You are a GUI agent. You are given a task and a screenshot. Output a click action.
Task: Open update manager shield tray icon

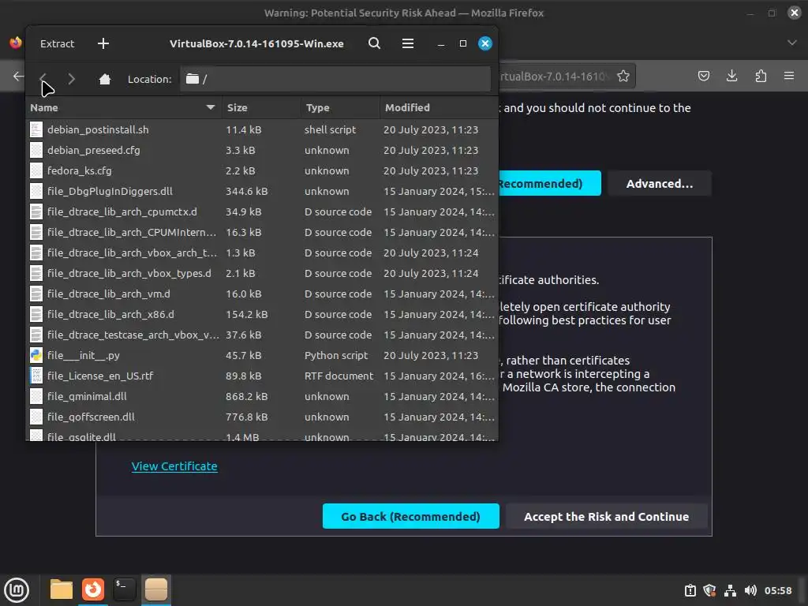709,590
